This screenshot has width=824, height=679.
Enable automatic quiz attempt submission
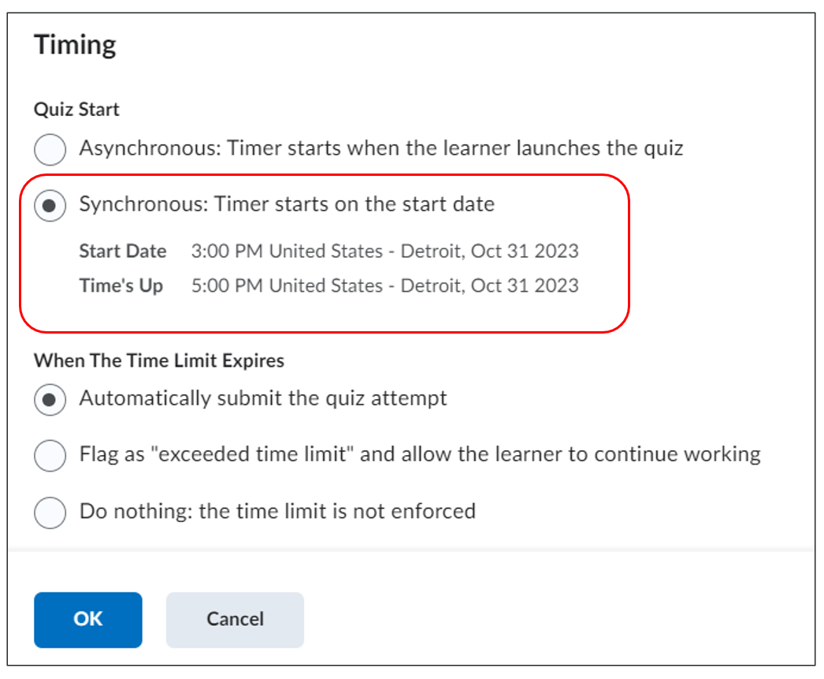(50, 400)
